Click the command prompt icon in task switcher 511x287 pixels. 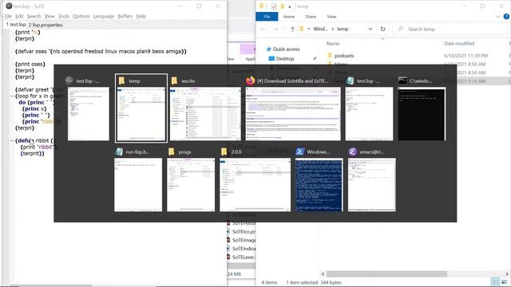tap(402, 81)
